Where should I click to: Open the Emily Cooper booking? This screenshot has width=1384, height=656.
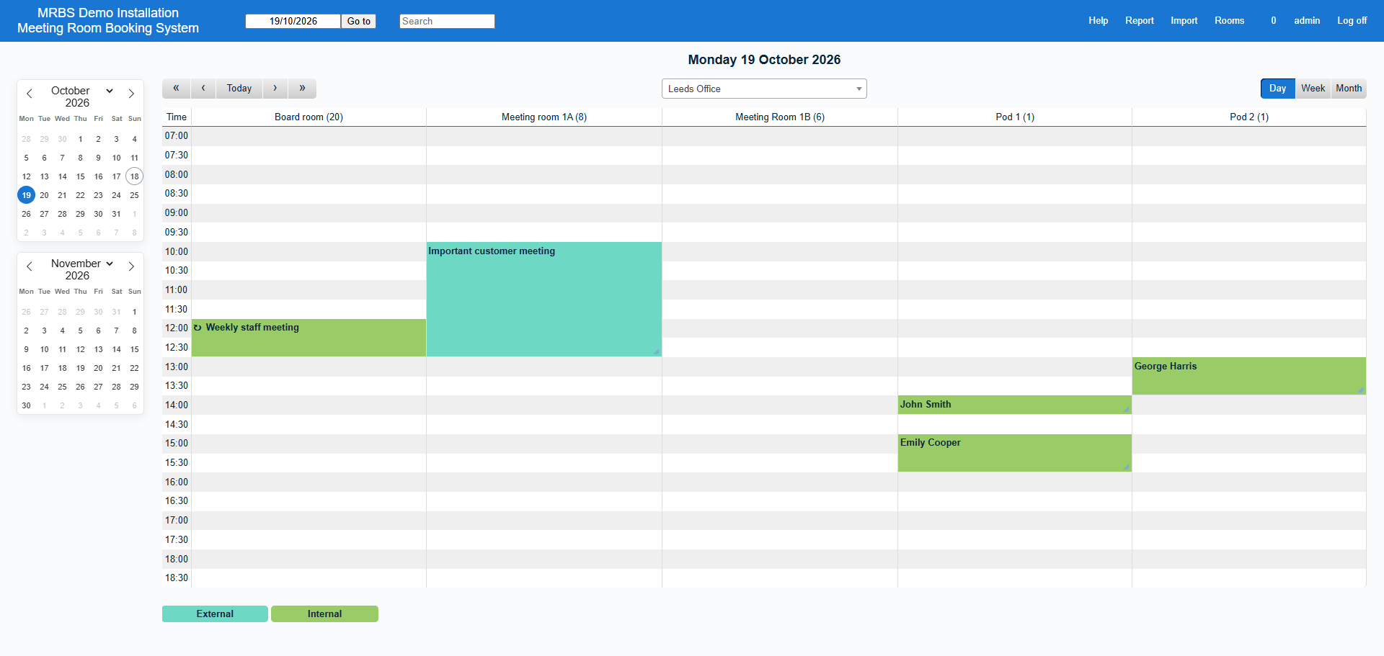pos(1014,453)
